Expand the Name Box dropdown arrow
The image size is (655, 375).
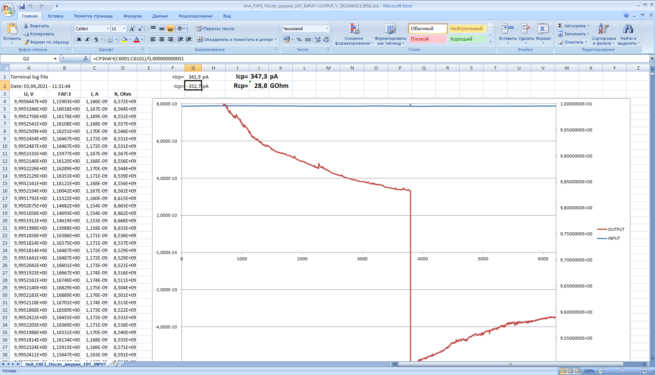pyautogui.click(x=55, y=59)
